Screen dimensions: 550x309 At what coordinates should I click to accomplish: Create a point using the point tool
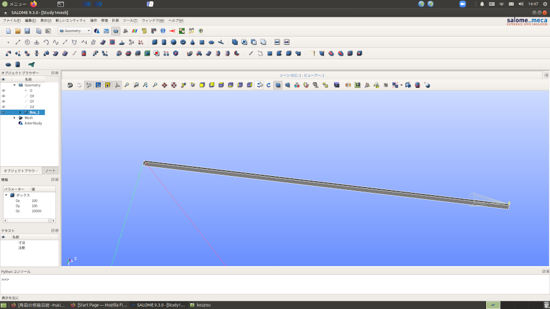8,42
